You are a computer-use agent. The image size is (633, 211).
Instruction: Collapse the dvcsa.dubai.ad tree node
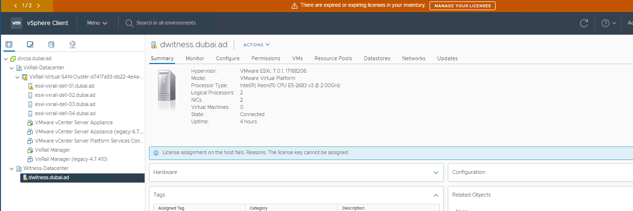pos(5,59)
